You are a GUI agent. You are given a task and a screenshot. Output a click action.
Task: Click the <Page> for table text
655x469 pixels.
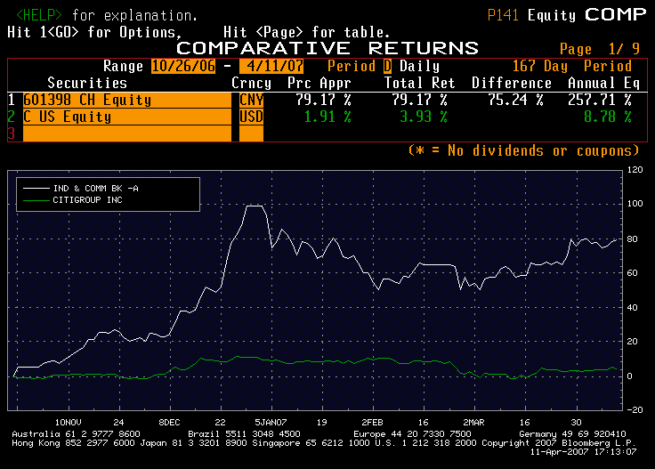click(322, 33)
